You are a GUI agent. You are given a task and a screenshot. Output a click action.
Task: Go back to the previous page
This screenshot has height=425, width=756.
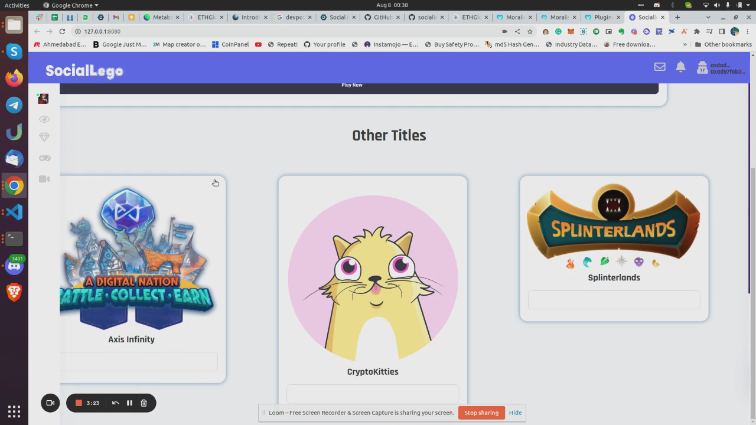pyautogui.click(x=37, y=31)
